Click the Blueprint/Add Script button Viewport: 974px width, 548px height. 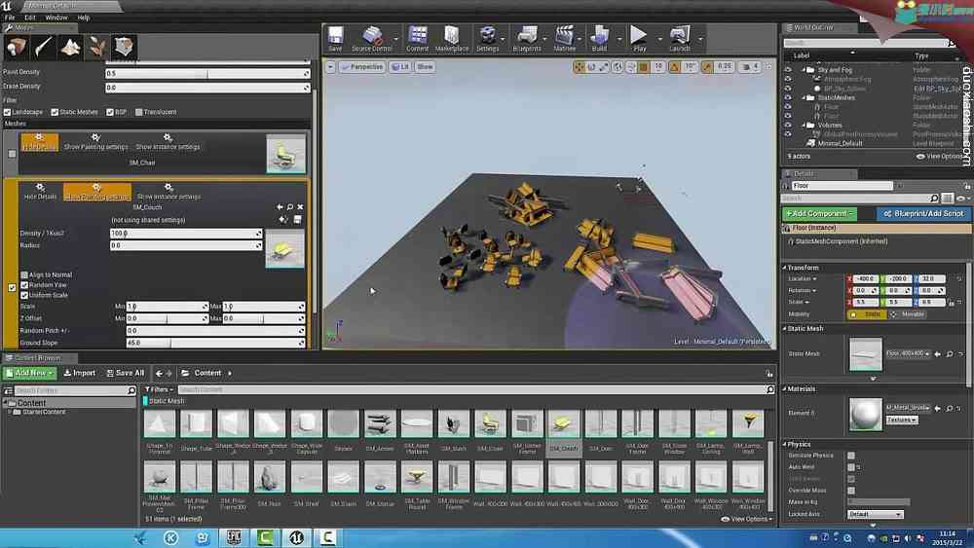pos(923,213)
